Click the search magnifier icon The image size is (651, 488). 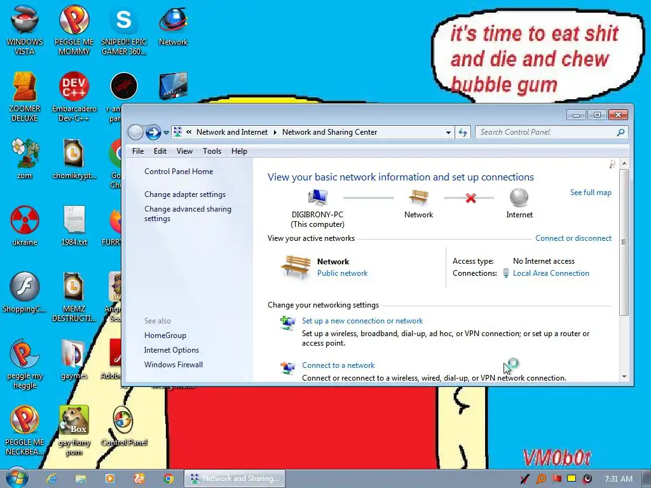pyautogui.click(x=620, y=132)
